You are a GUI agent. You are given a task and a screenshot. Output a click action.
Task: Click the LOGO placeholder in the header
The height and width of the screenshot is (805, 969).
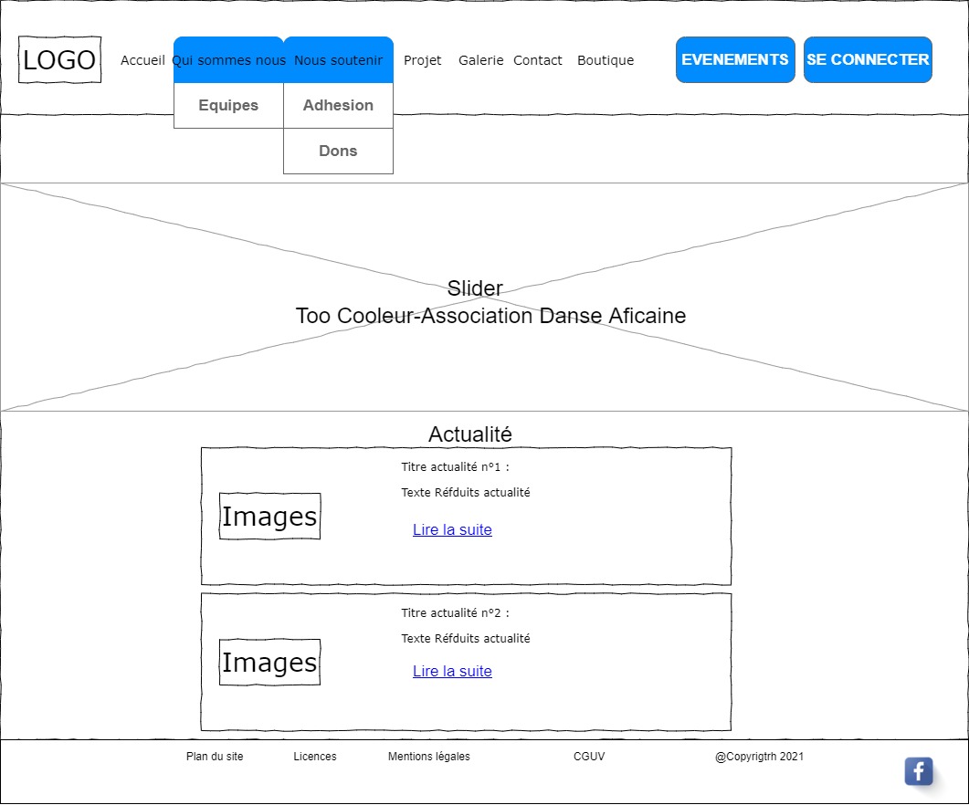pos(59,60)
